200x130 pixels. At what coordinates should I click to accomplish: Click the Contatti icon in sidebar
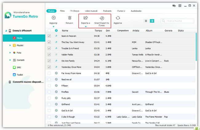(14, 60)
